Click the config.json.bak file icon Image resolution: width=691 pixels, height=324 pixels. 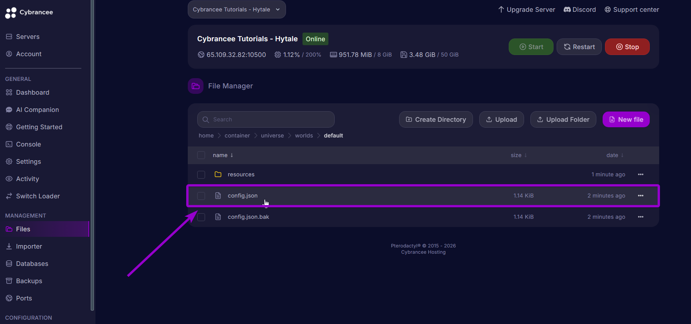[x=218, y=217]
